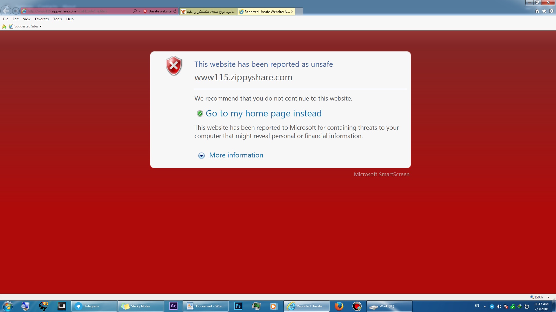Open the film strip app in the taskbar

pos(62,306)
